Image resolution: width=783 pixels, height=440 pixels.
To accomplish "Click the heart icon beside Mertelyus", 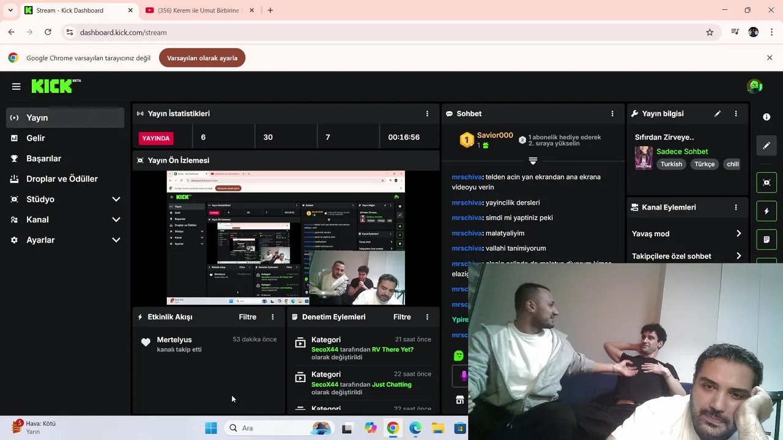I will [146, 342].
